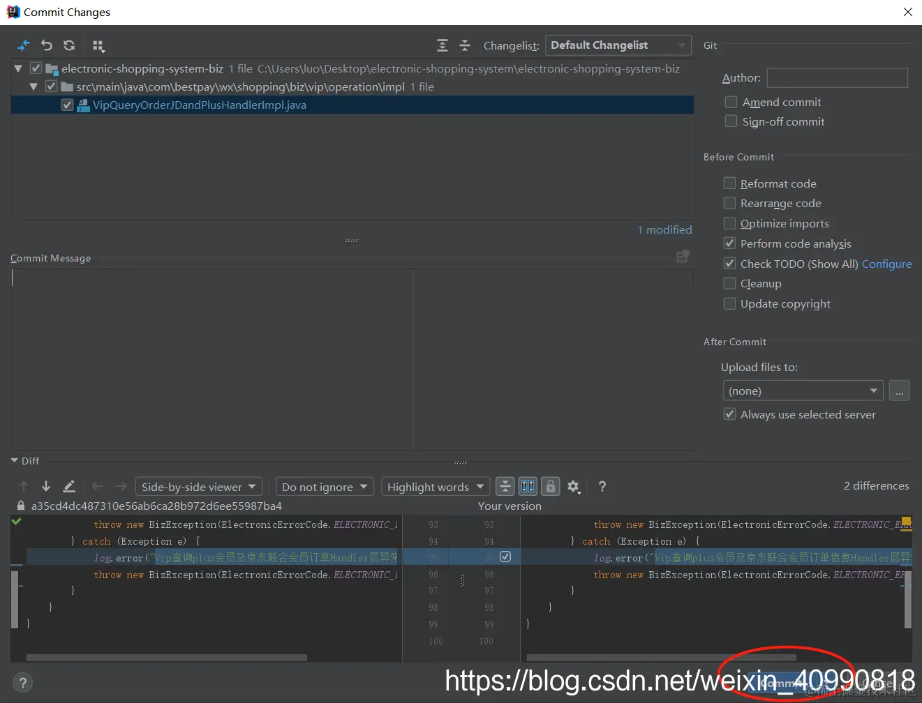Click the warning marker in right gutter
922x703 pixels.
[907, 521]
